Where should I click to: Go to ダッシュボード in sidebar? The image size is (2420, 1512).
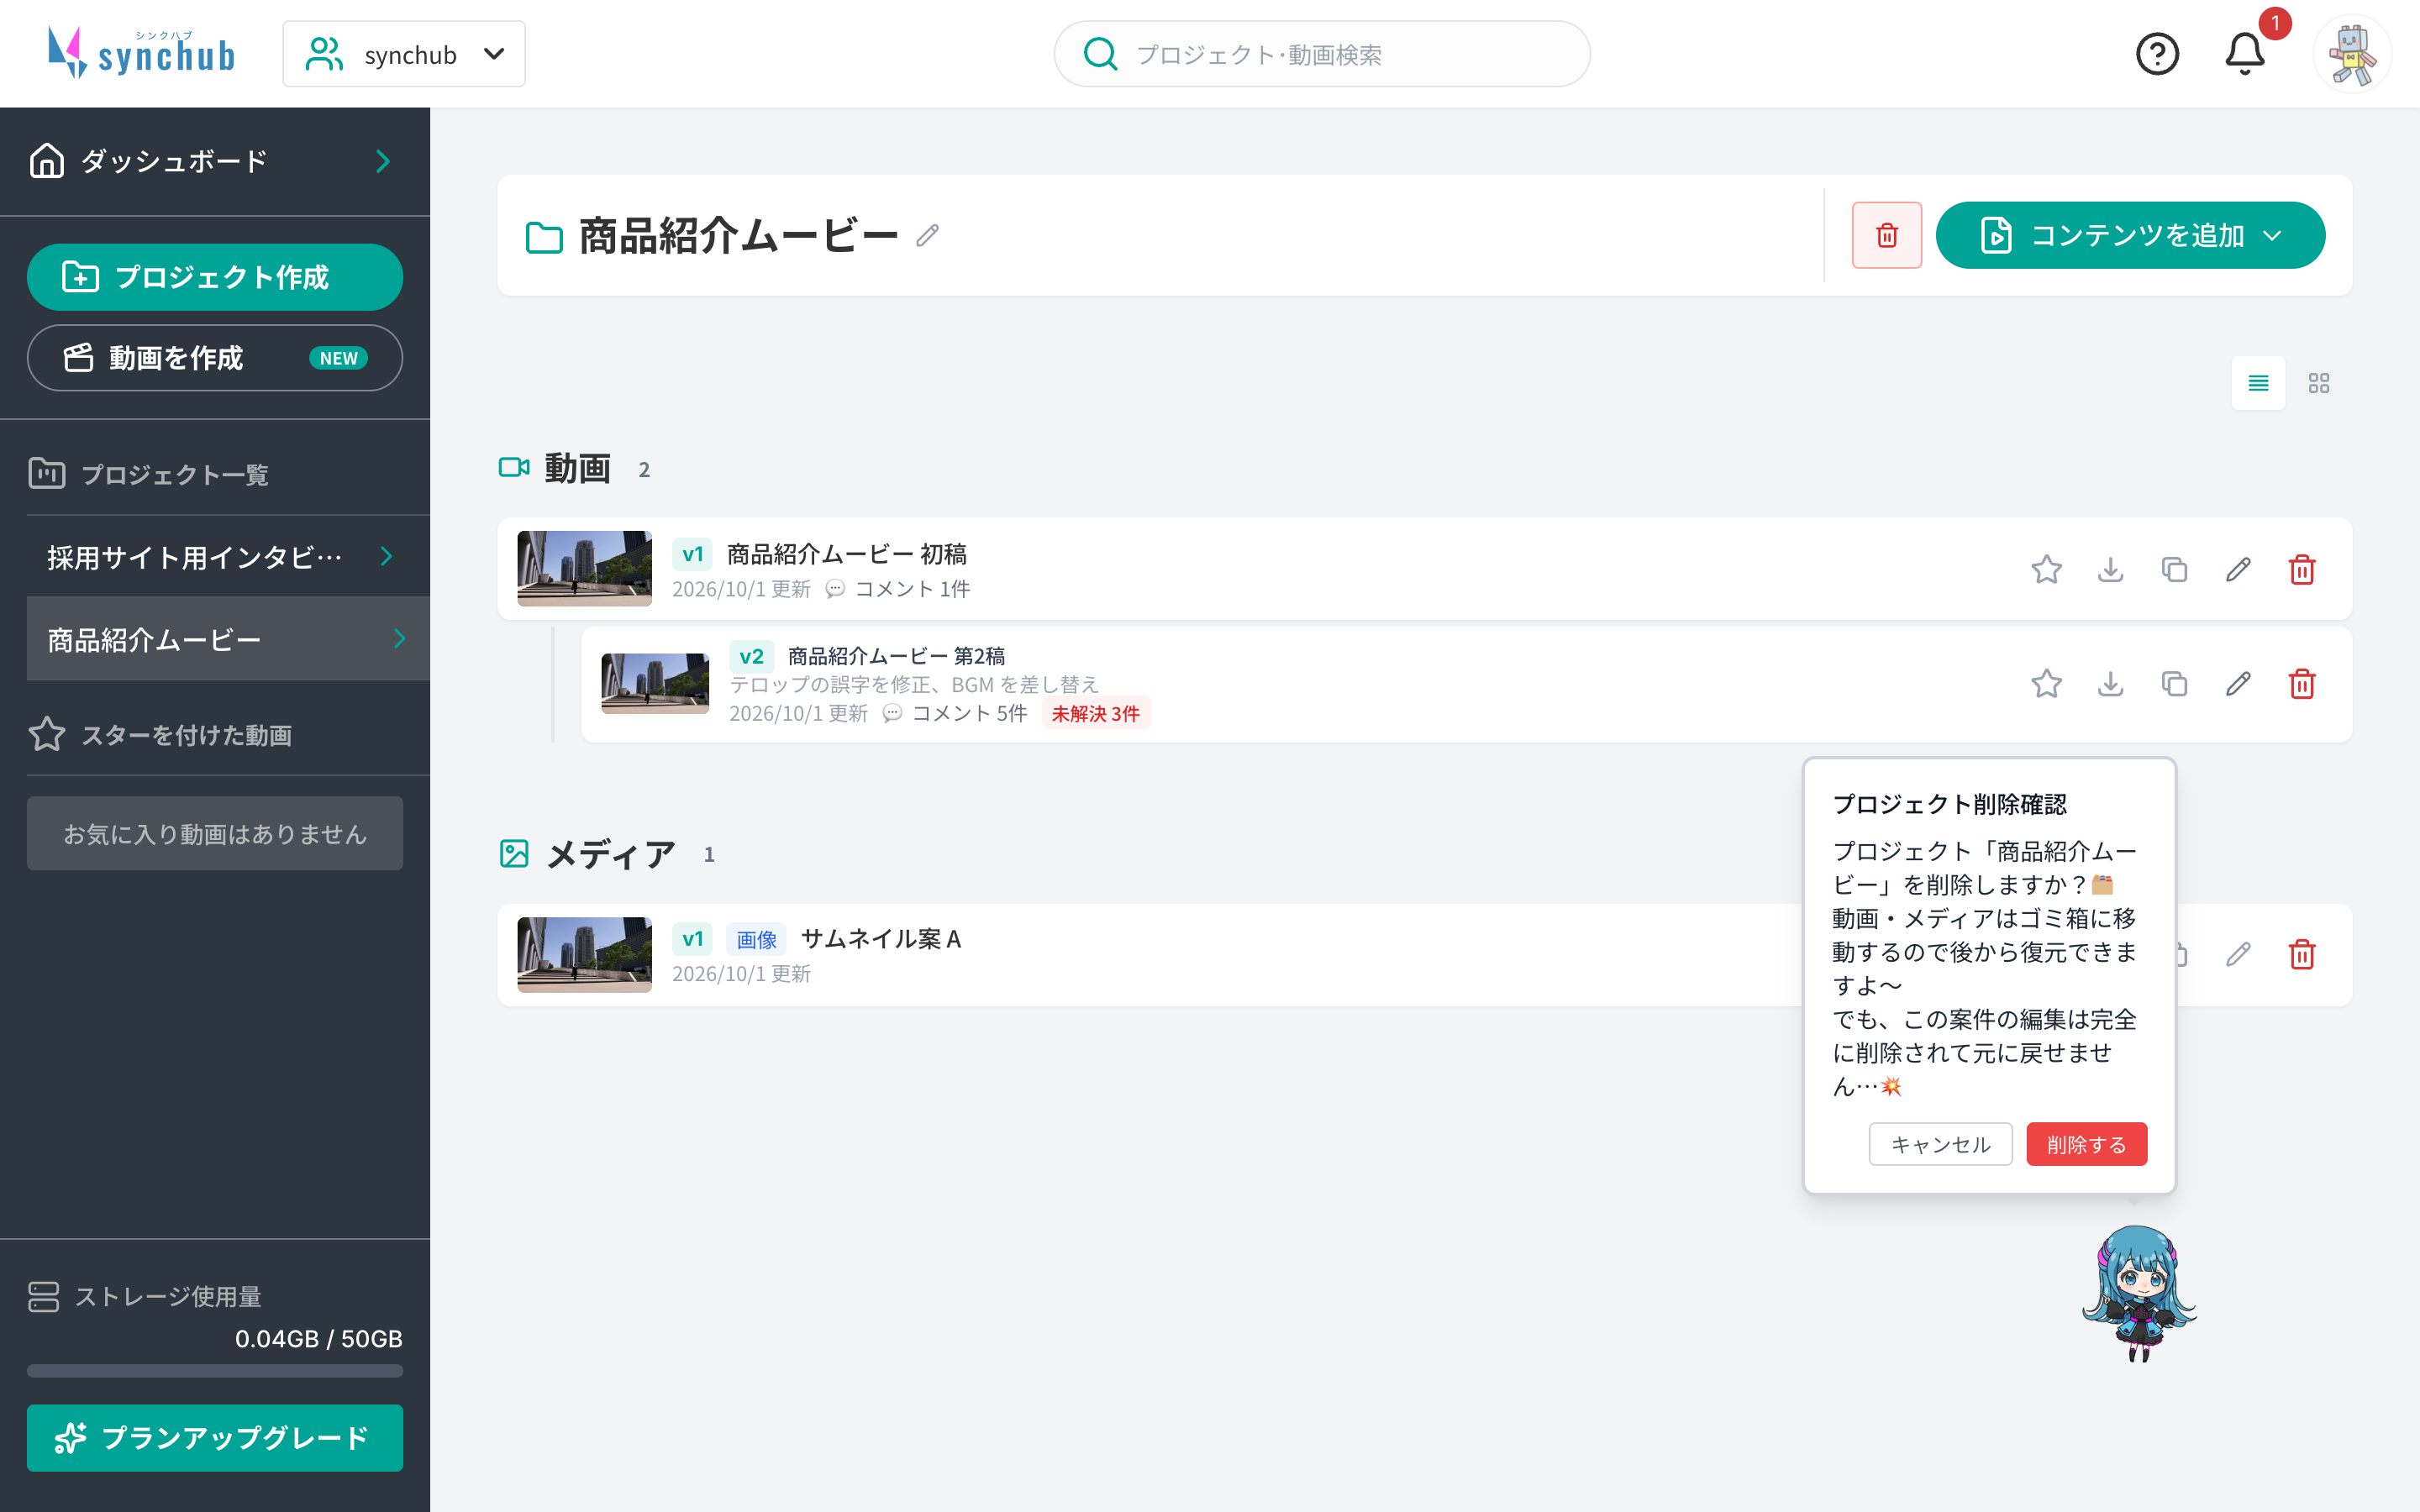215,161
